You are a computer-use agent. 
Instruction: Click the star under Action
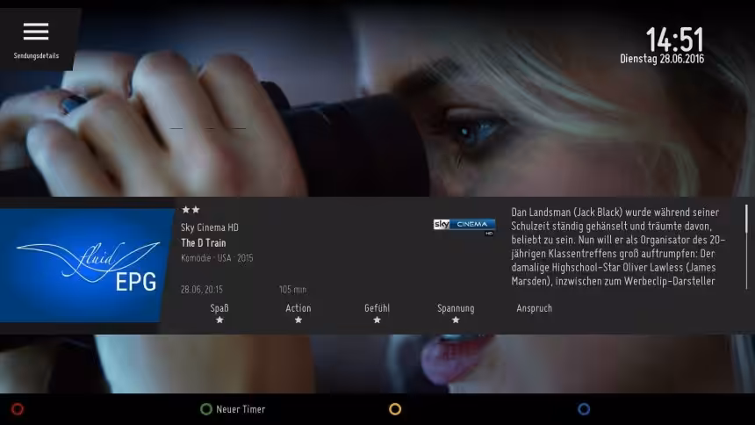pos(298,321)
